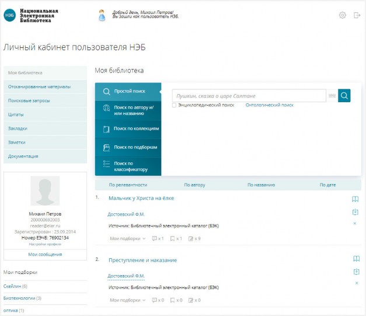Open Настройки профиля link
Screen dimensions: 366x316
(x=45, y=244)
